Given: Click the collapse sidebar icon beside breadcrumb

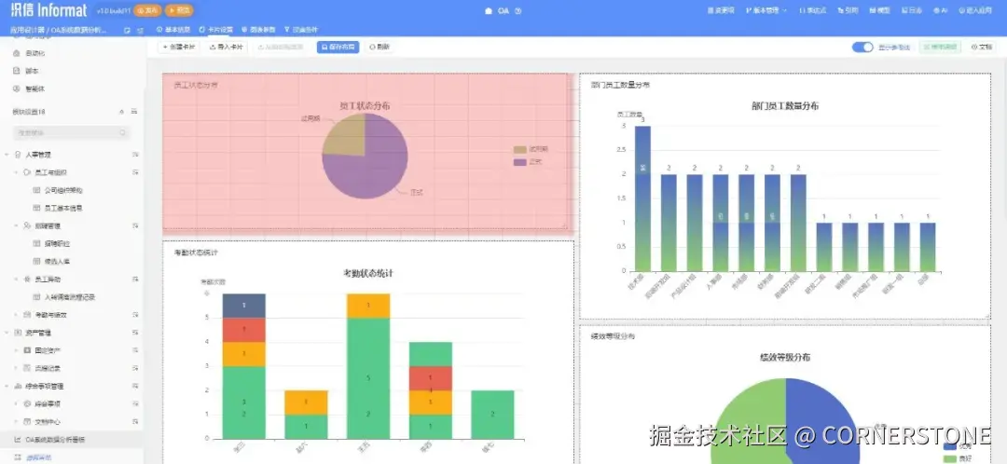Looking at the screenshot, I should tap(140, 30).
